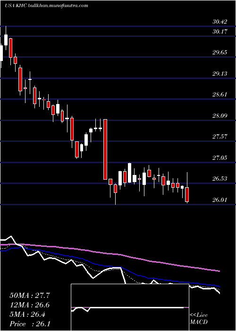
Task: Click the Price : 26.1 readout
Action: (x=30, y=324)
